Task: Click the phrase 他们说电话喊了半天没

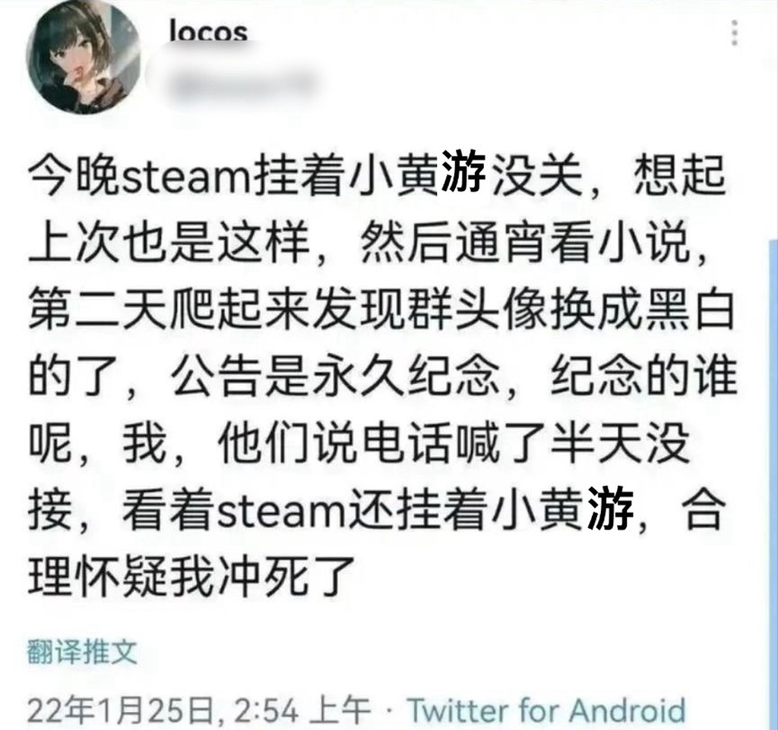Action: pos(454,442)
